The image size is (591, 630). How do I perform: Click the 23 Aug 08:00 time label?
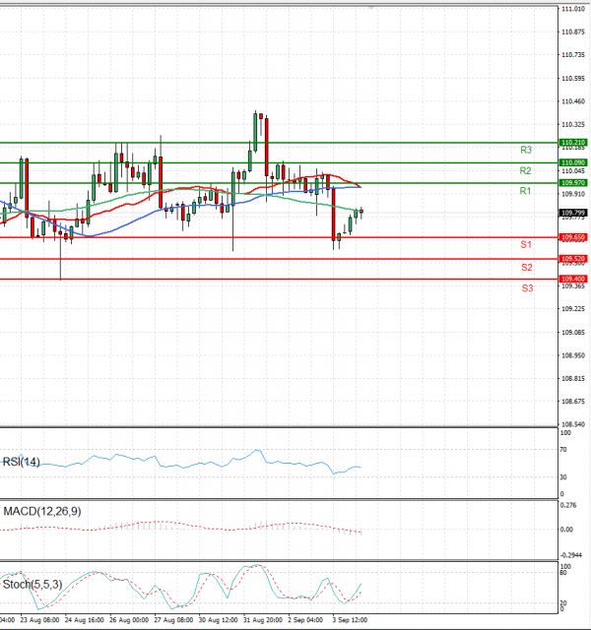click(x=39, y=620)
